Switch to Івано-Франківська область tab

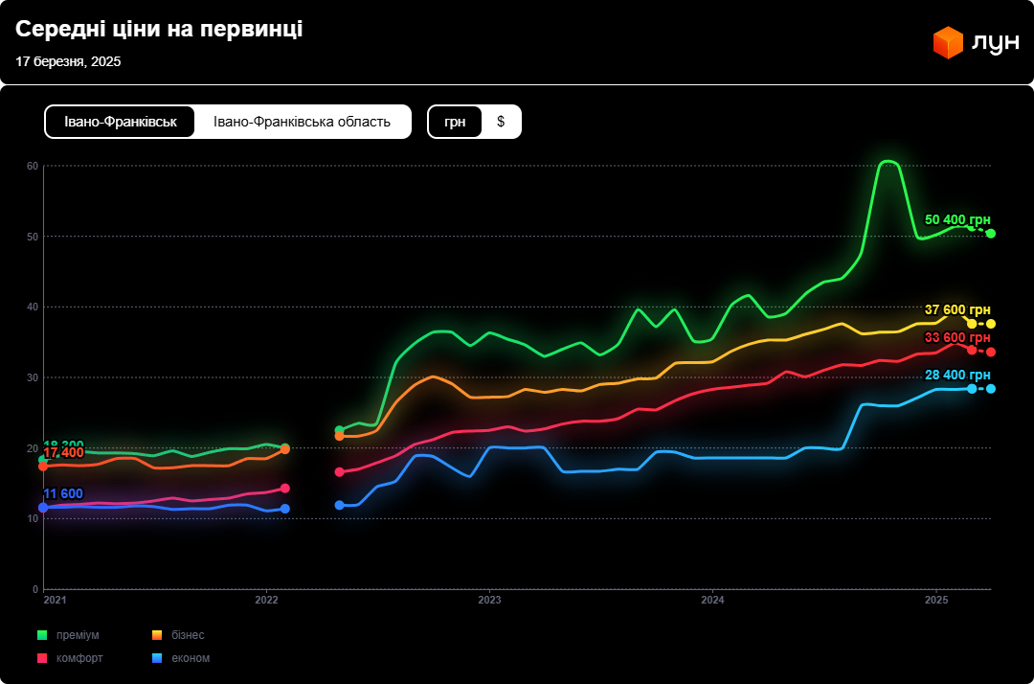point(302,122)
